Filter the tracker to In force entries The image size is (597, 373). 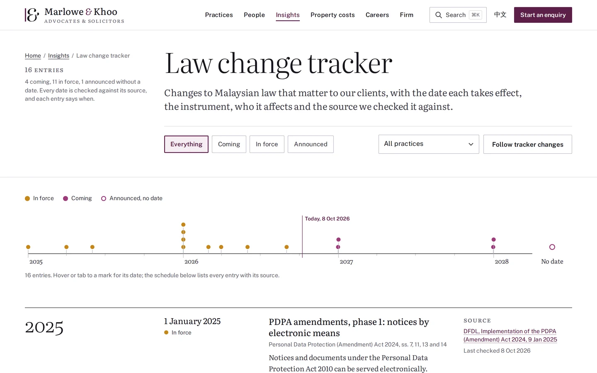point(267,144)
